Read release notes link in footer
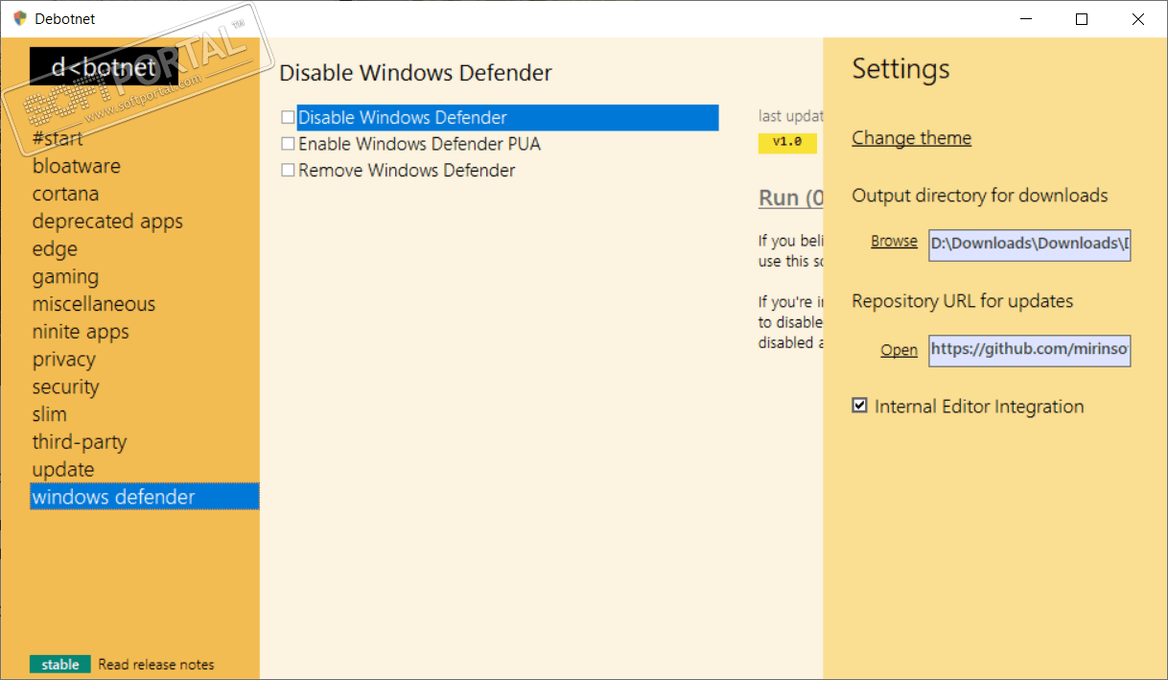The height and width of the screenshot is (680, 1168). [156, 665]
